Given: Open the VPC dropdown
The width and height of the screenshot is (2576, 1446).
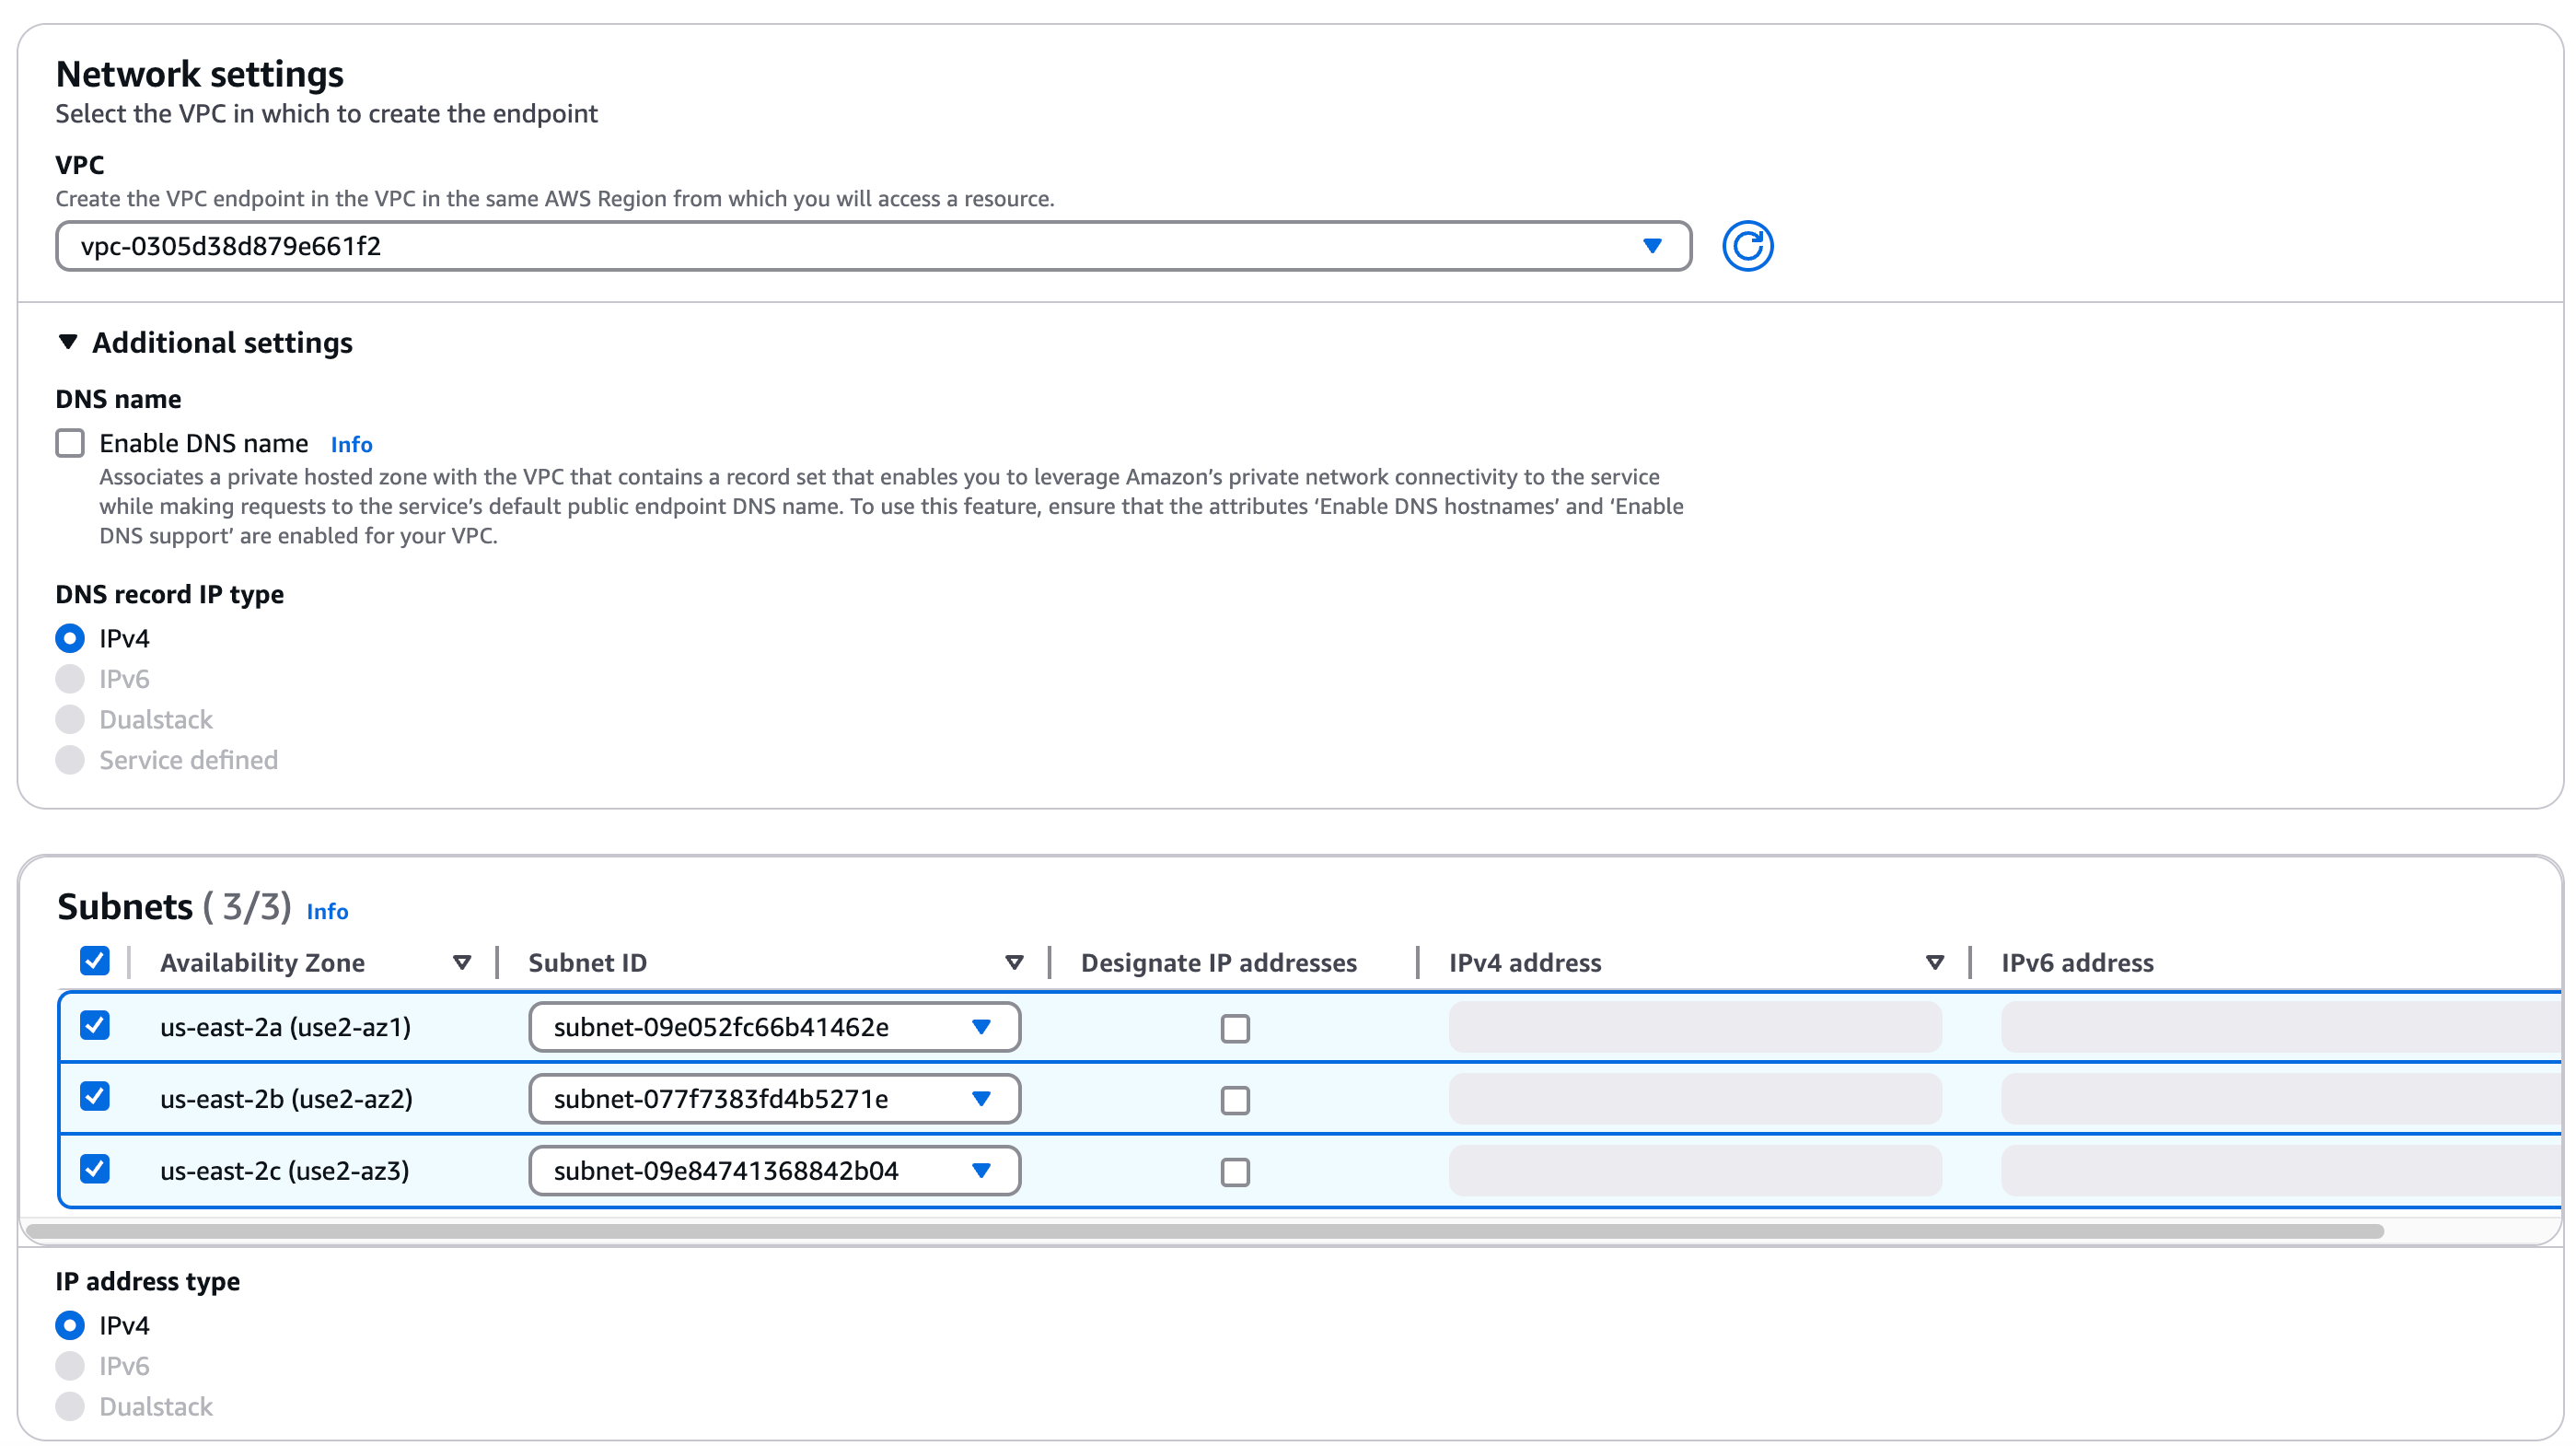Looking at the screenshot, I should (x=1651, y=245).
